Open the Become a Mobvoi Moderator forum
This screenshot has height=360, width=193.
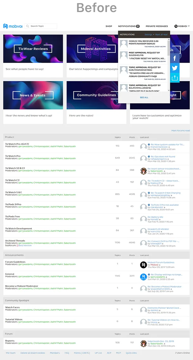(22, 286)
